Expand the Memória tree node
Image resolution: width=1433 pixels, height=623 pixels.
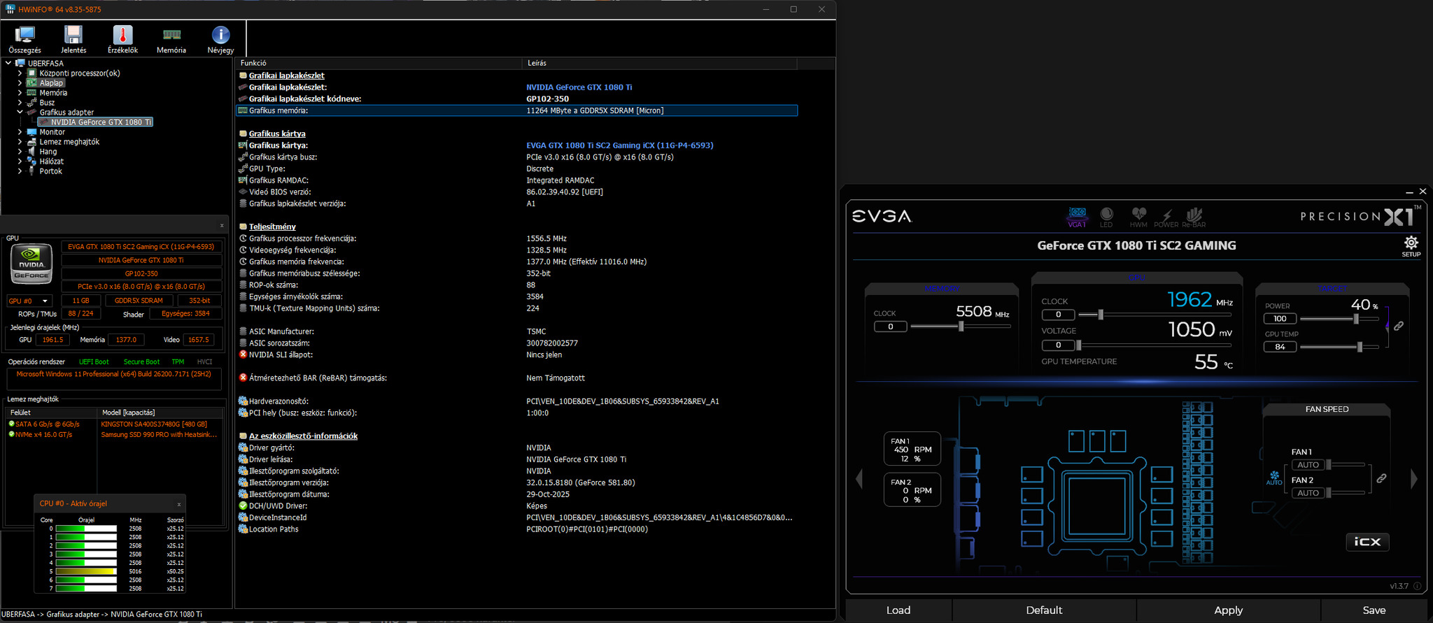coord(20,92)
